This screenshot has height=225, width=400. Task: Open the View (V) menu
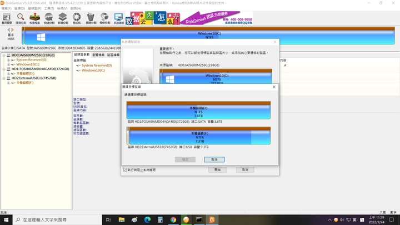62,8
